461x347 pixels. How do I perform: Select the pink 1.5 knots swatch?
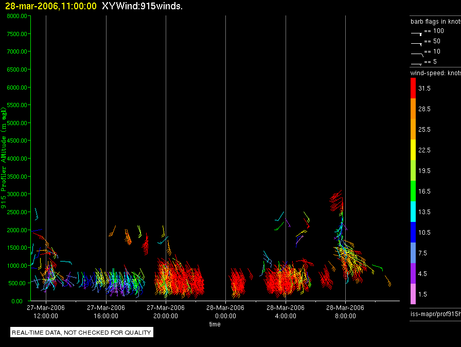(x=413, y=294)
